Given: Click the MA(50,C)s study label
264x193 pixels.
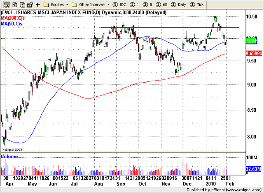Looking at the screenshot, I should pyautogui.click(x=11, y=24).
